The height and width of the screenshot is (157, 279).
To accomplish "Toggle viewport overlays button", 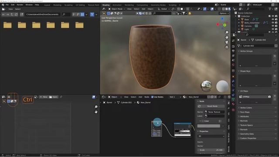I will (x=212, y=9).
